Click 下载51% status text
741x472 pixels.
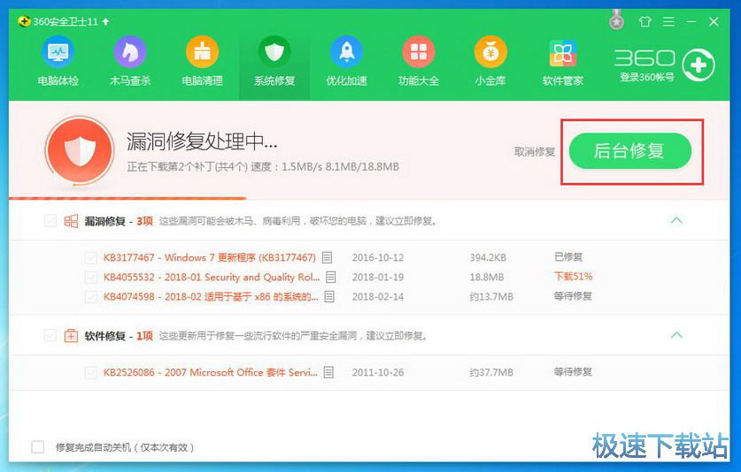[573, 276]
